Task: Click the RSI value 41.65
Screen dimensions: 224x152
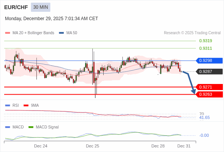Action: tap(205, 117)
